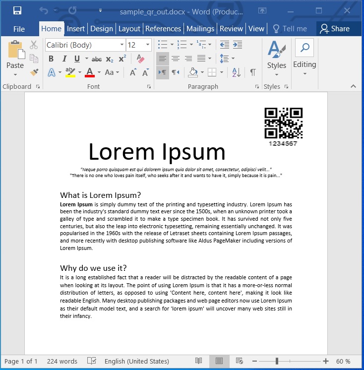The image size is (364, 370).
Task: Click the Format Painter brush icon
Action: (x=34, y=72)
